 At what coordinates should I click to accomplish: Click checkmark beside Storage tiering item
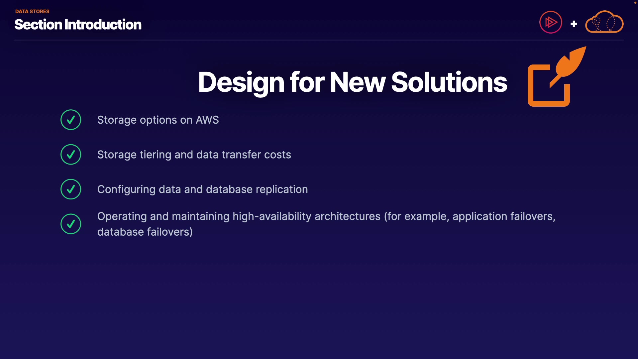pos(71,155)
